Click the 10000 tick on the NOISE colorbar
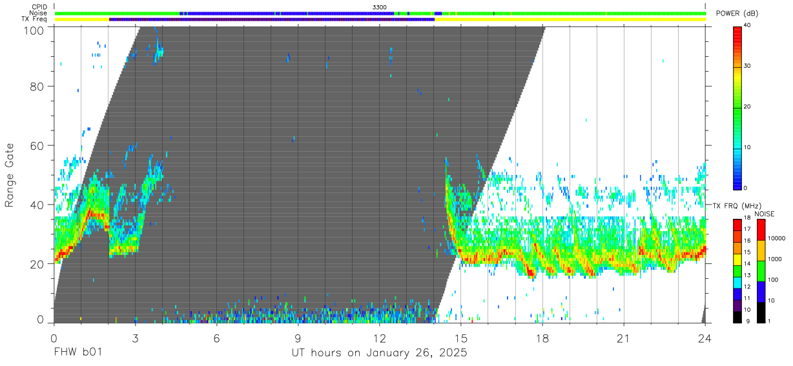 tap(777, 238)
